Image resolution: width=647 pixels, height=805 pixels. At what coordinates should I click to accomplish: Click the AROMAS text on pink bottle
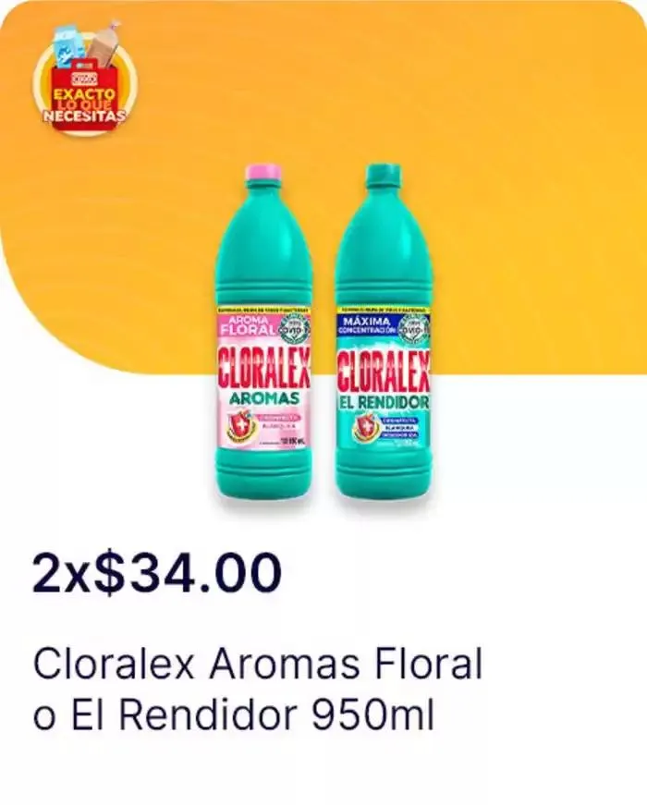point(263,398)
